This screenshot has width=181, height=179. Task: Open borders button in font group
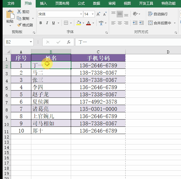66,23
